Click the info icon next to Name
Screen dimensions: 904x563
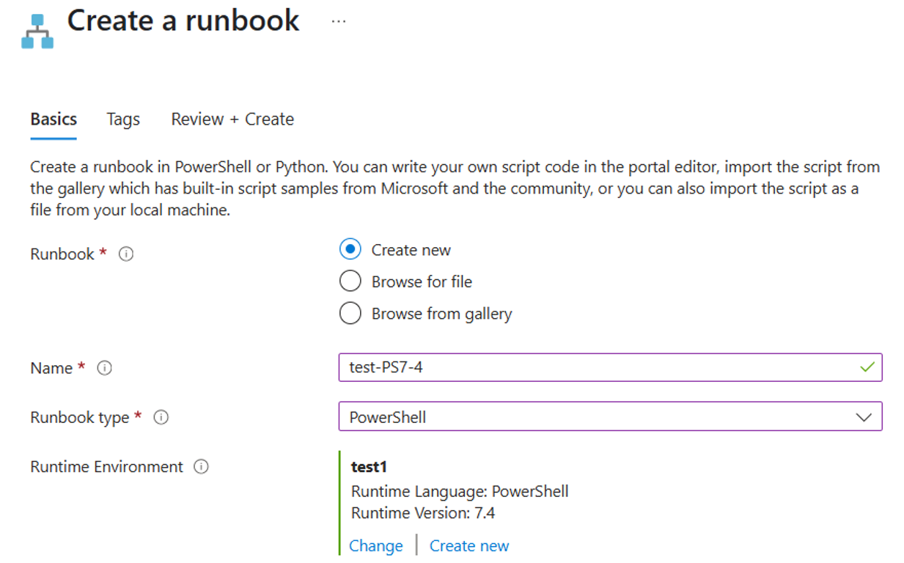(105, 369)
